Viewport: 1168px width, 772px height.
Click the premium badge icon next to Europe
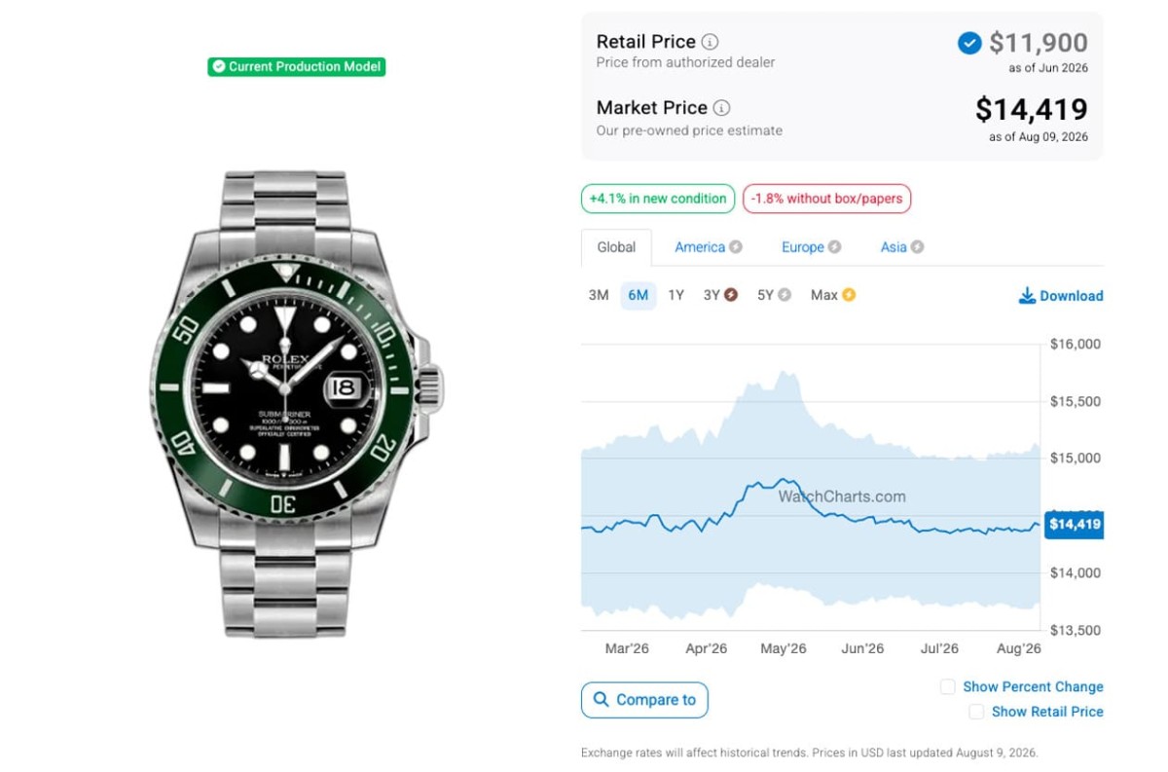click(834, 247)
